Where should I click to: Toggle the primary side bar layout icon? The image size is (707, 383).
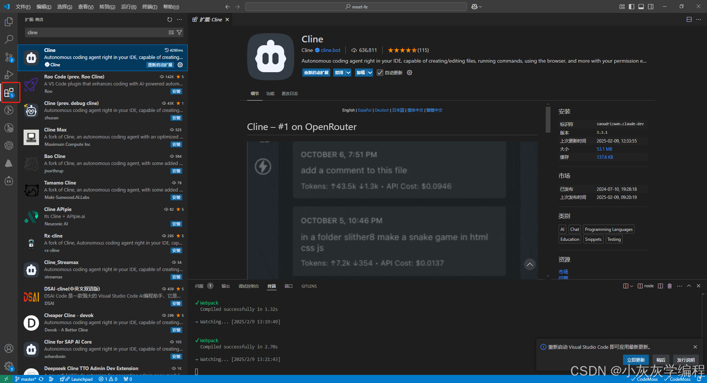point(632,7)
